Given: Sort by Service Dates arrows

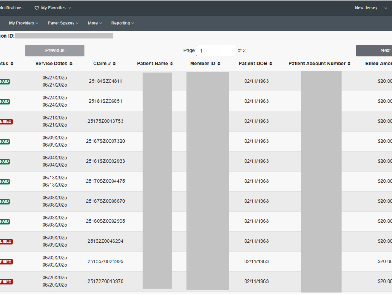Looking at the screenshot, I should pyautogui.click(x=71, y=64).
